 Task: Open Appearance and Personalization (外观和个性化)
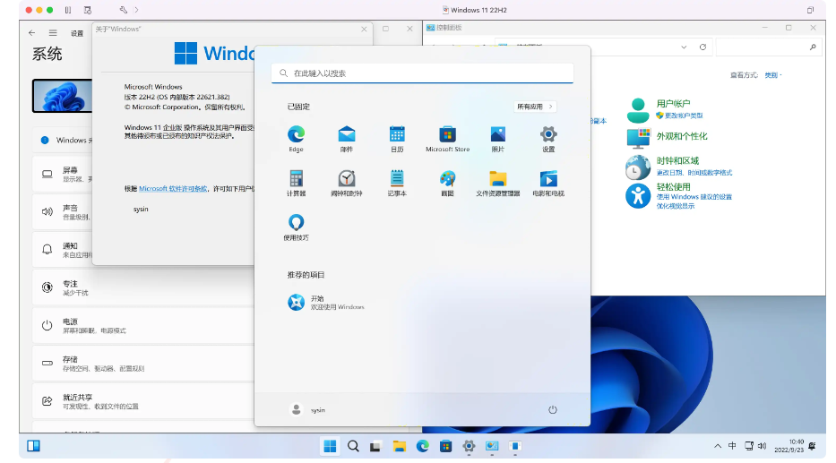681,136
